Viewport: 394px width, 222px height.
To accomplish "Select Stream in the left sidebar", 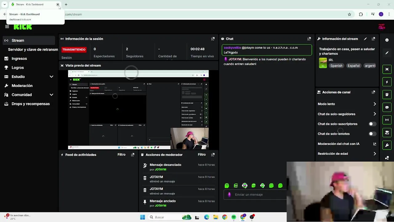I will (x=29, y=40).
